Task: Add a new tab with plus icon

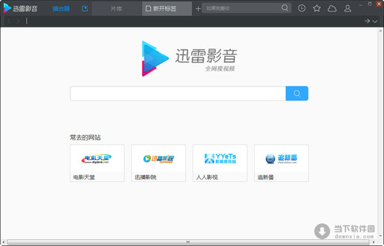Action: (x=198, y=9)
